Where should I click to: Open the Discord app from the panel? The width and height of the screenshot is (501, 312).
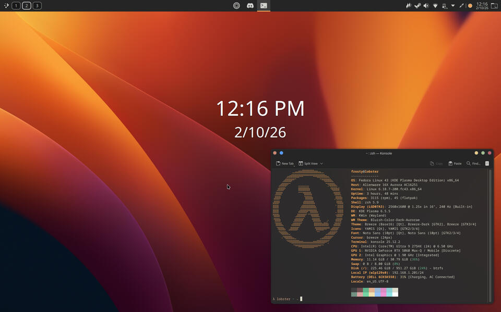pyautogui.click(x=250, y=6)
